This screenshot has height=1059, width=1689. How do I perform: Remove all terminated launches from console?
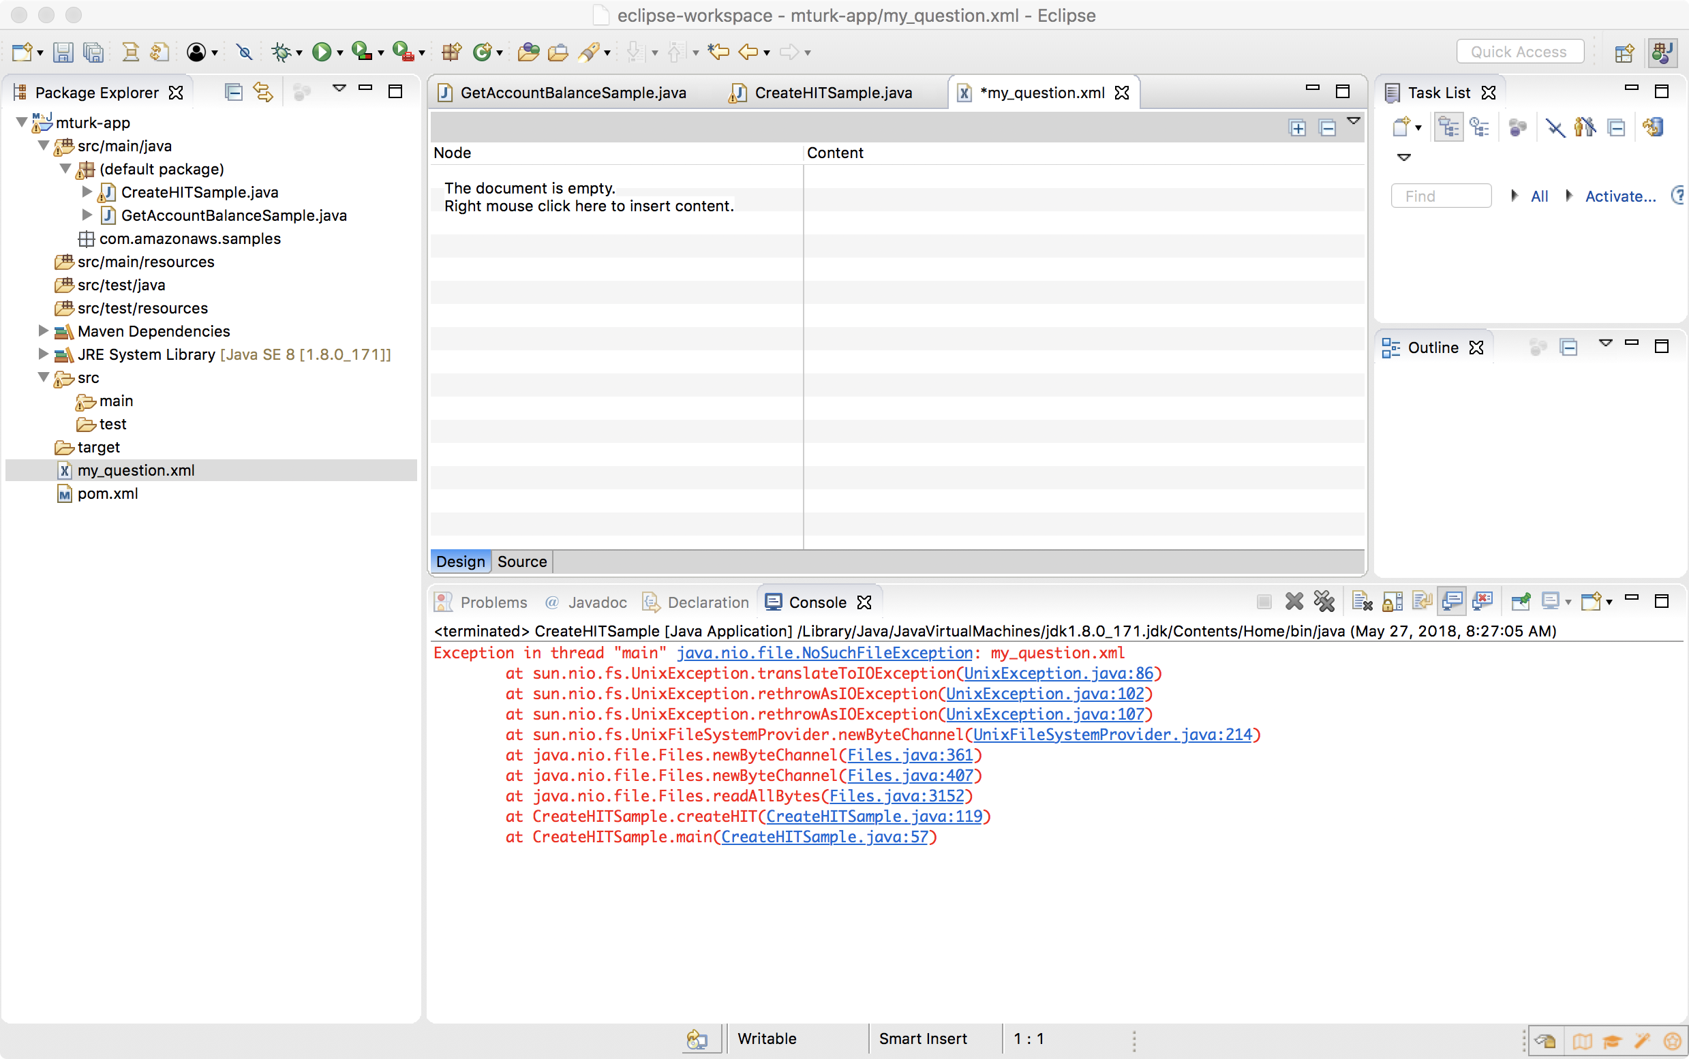1325,601
